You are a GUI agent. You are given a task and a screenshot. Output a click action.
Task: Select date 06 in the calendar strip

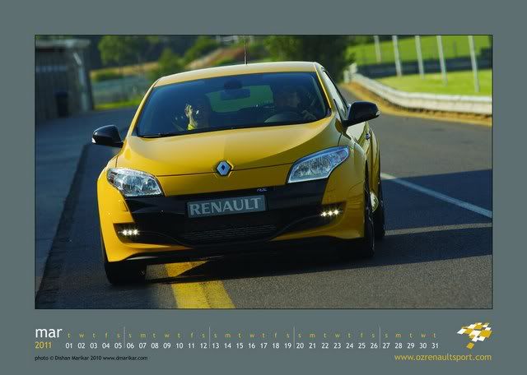(130, 346)
